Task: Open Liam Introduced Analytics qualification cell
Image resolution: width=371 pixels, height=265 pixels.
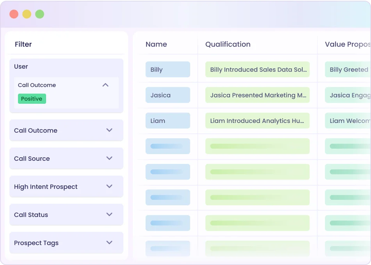Action: click(257, 121)
